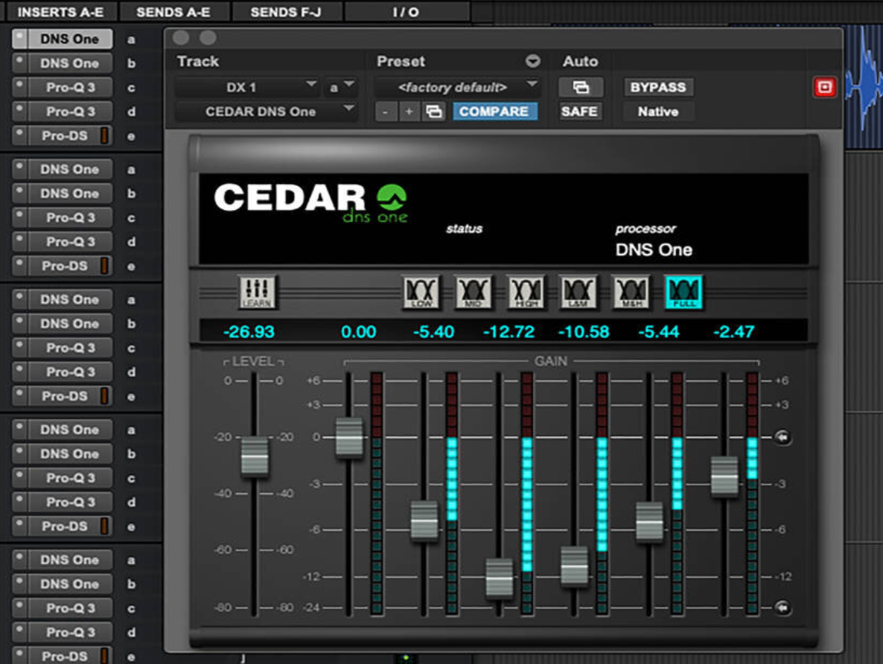883x664 pixels.
Task: Click the I / O column header
Action: pos(406,12)
